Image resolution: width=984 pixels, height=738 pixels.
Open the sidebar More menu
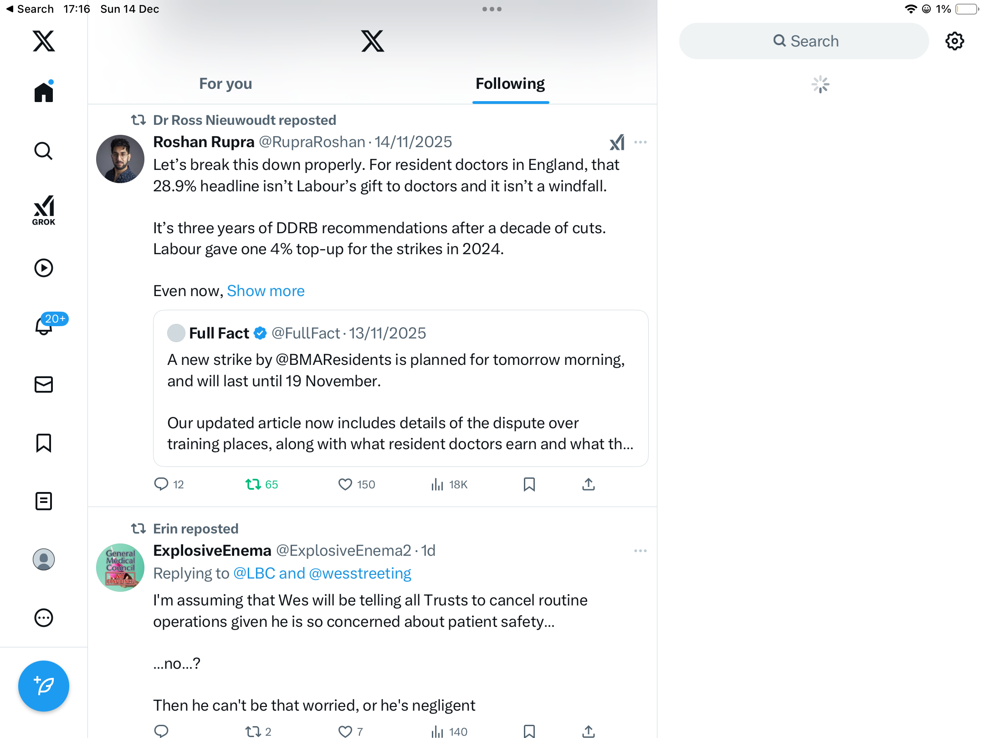44,618
